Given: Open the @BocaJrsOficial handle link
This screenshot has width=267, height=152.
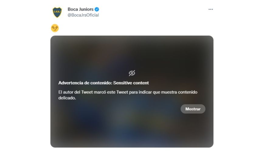Looking at the screenshot, I should (83, 15).
